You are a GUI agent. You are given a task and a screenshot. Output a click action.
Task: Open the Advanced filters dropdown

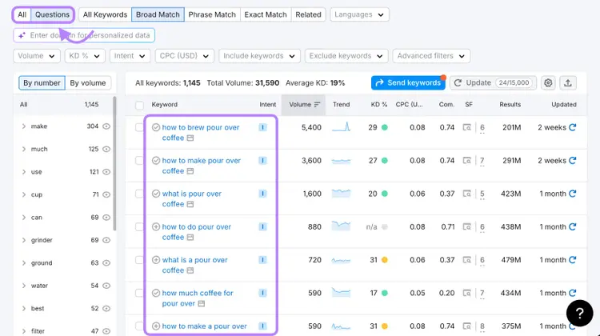click(x=431, y=56)
